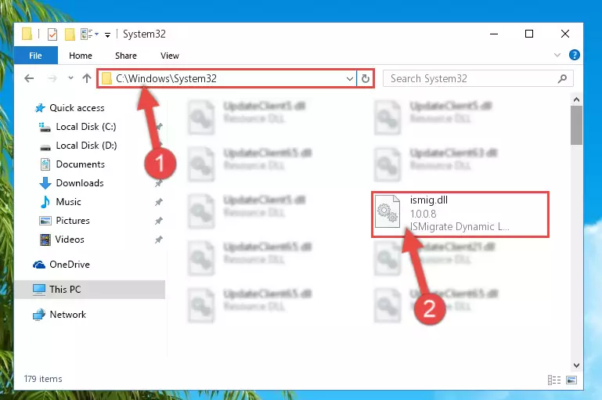Image resolution: width=602 pixels, height=400 pixels.
Task: Go up one folder level
Action: point(87,78)
